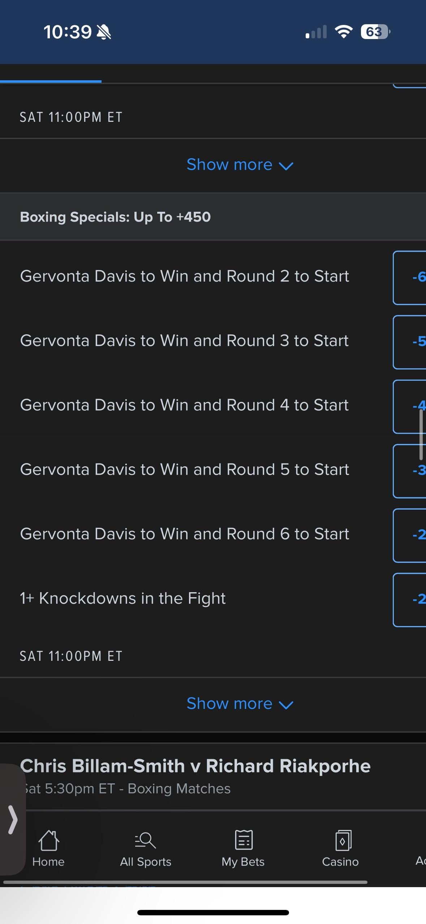Click the vertical scrollbar handle

coord(421,434)
